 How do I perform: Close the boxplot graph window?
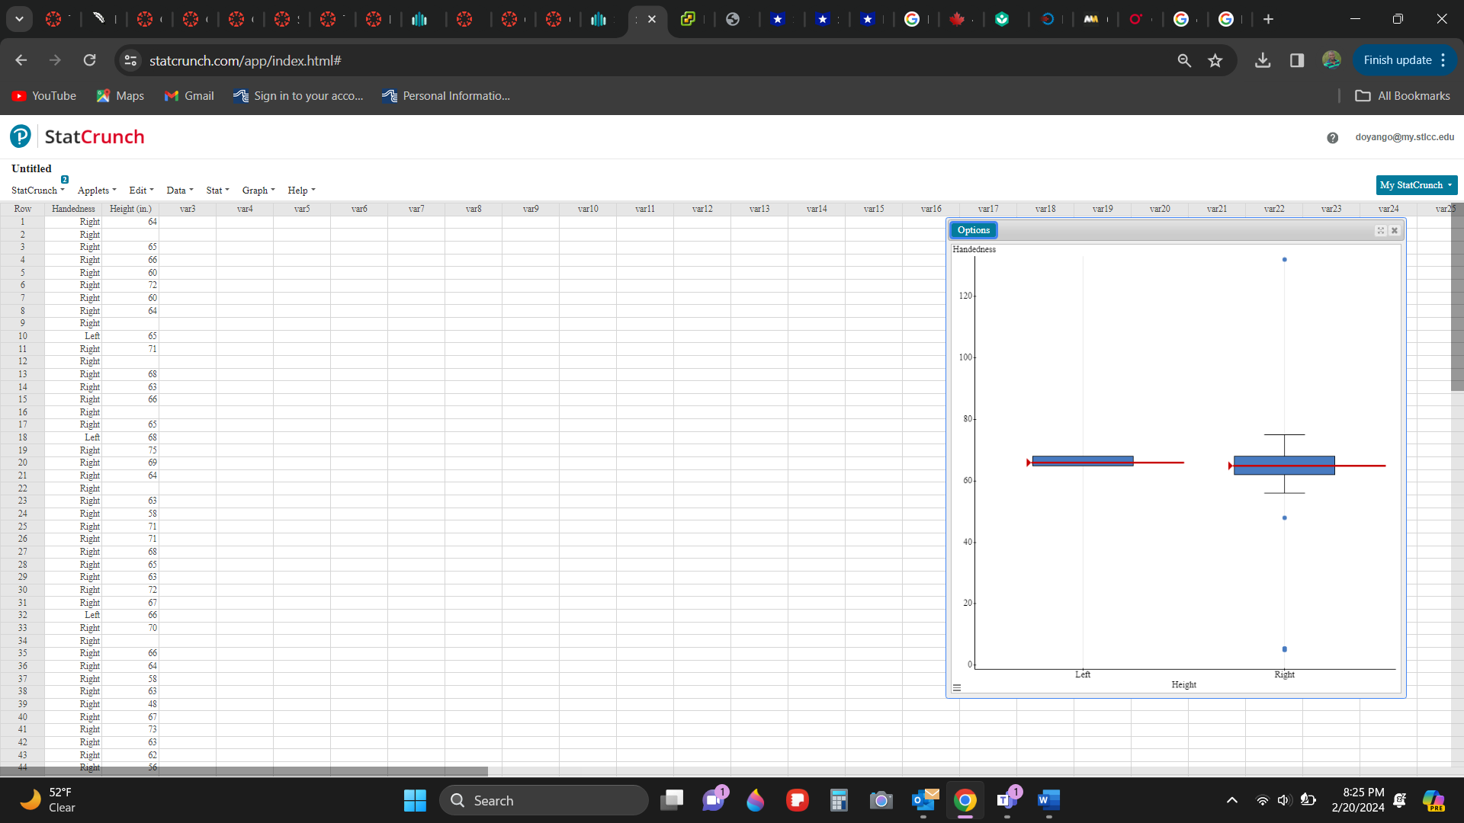pos(1395,230)
